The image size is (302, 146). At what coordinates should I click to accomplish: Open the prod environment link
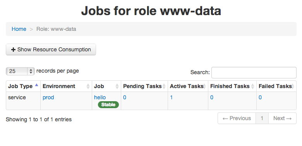click(x=48, y=97)
